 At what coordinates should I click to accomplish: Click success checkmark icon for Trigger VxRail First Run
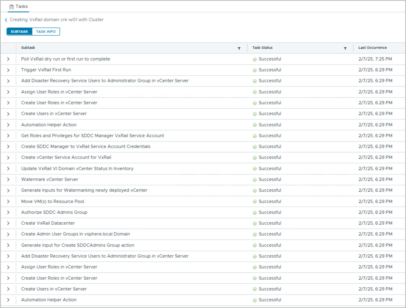255,70
